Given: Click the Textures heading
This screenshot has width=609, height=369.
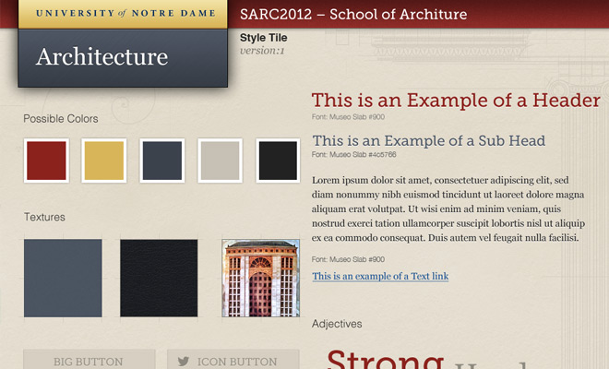Looking at the screenshot, I should 44,217.
